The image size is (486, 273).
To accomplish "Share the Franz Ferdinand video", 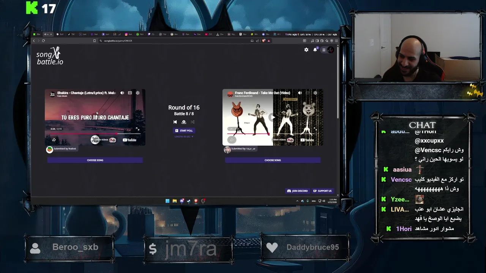I will [x=232, y=140].
